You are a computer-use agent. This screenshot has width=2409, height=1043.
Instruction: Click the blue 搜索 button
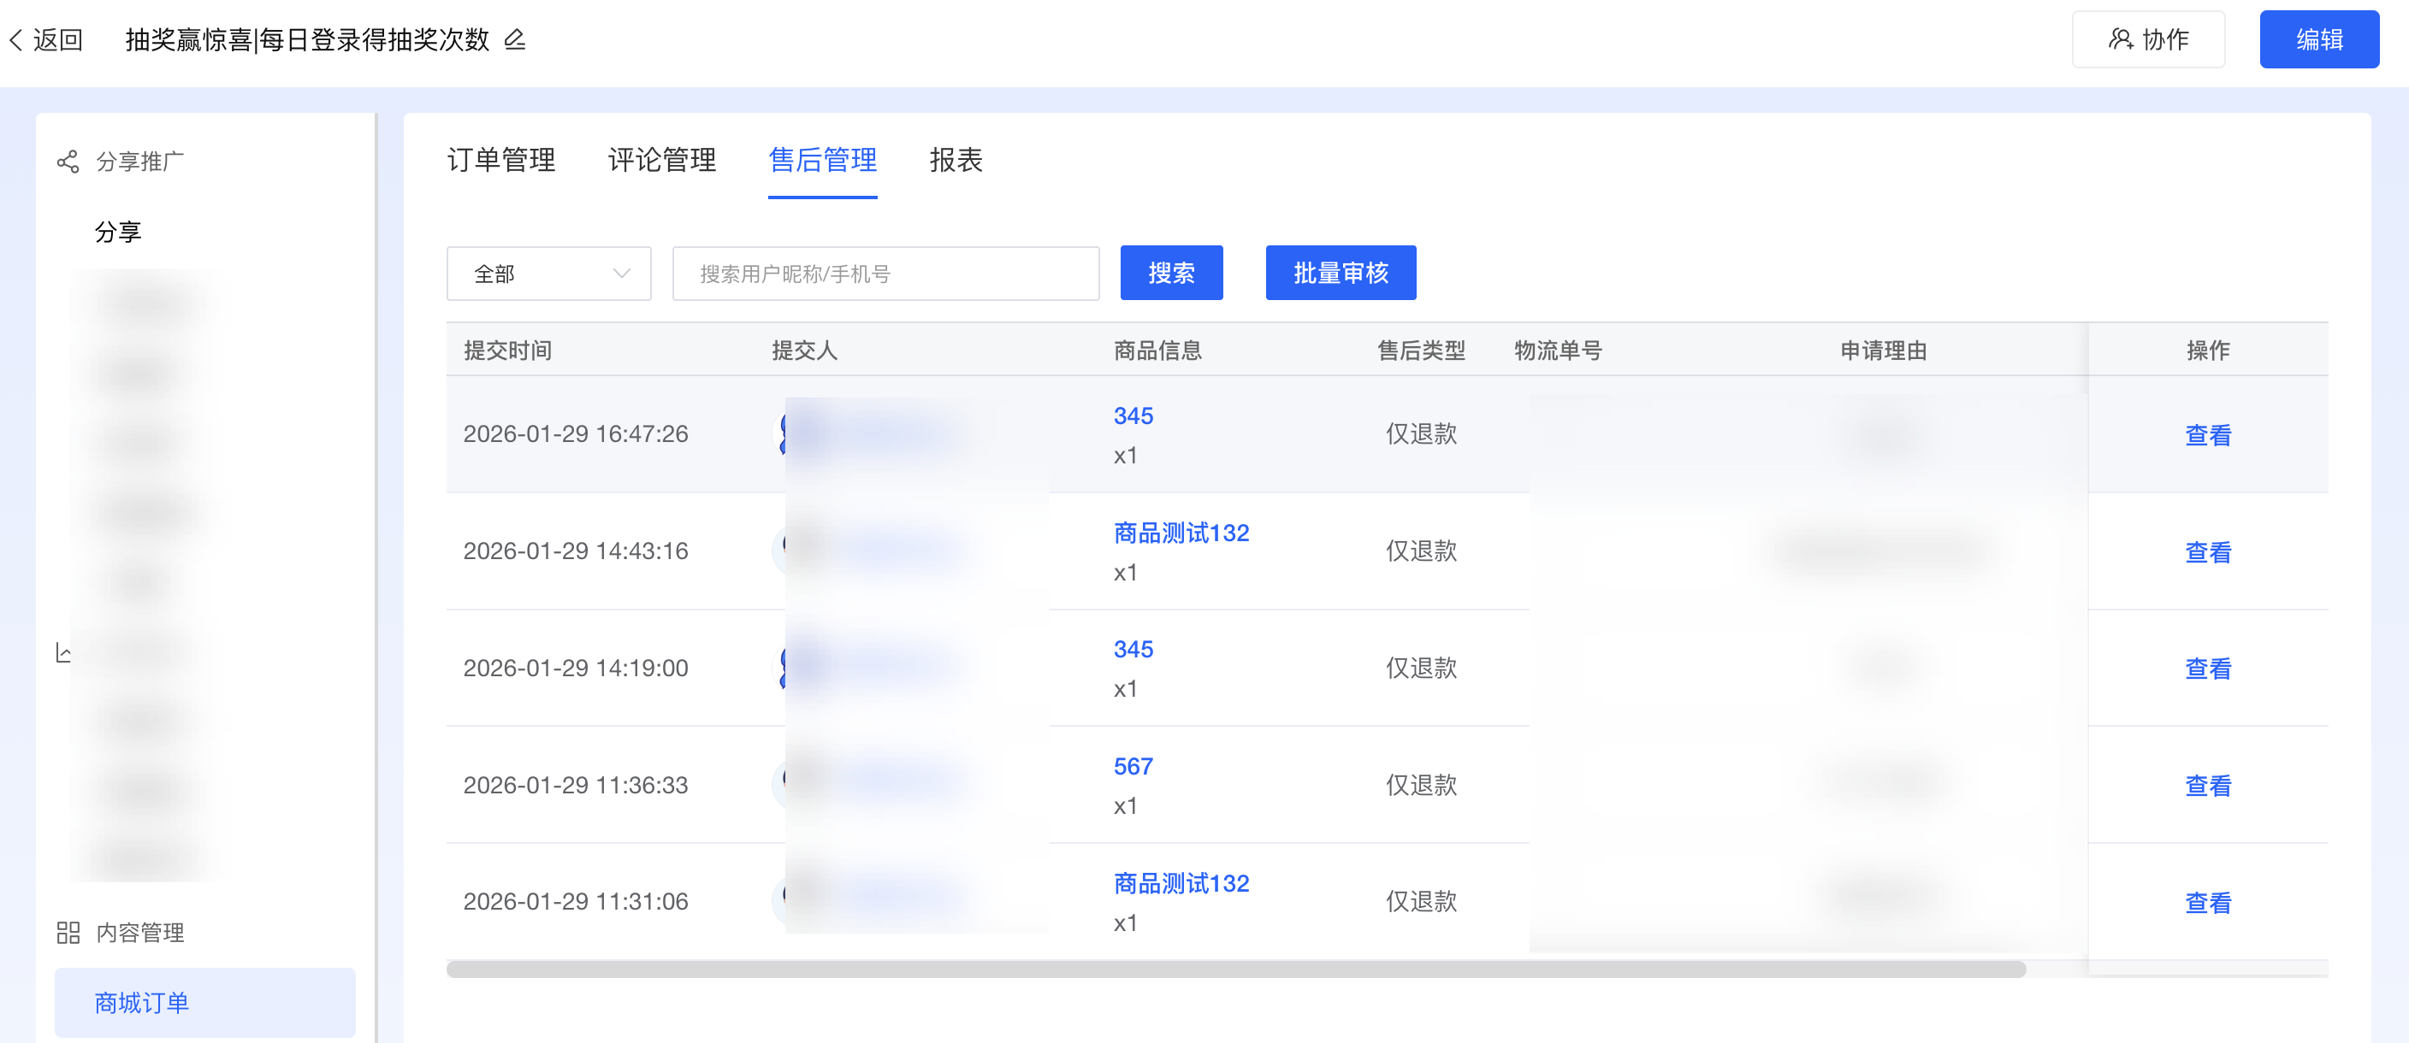(x=1171, y=273)
